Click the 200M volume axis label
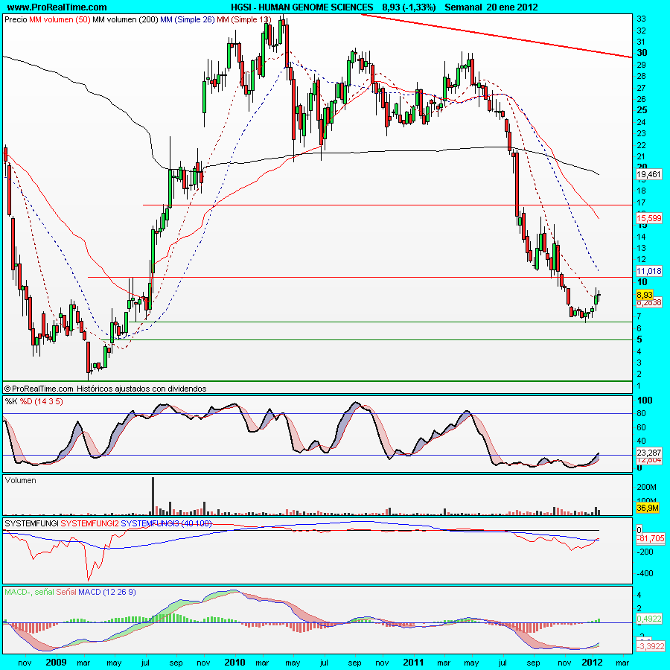670x670 pixels. click(x=646, y=487)
